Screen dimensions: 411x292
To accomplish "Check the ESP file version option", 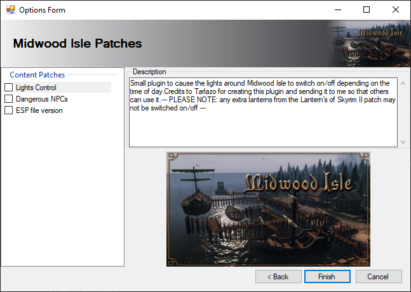I will pos(9,110).
